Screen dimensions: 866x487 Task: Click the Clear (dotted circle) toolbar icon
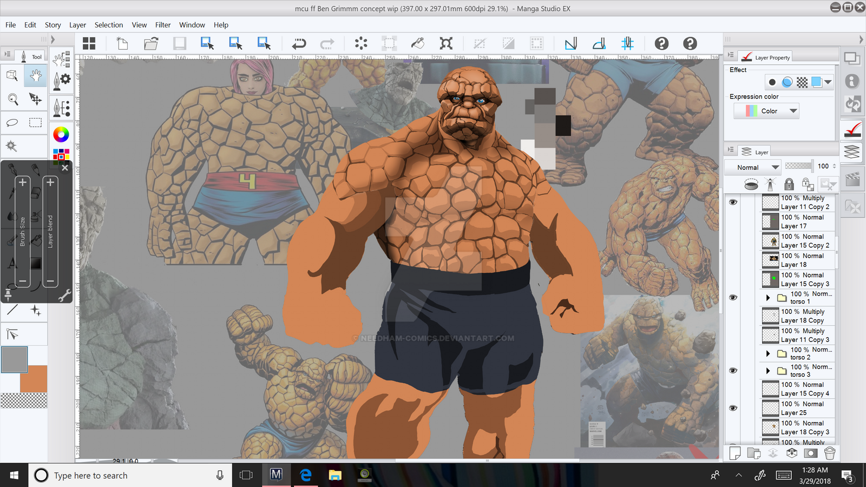coord(361,43)
